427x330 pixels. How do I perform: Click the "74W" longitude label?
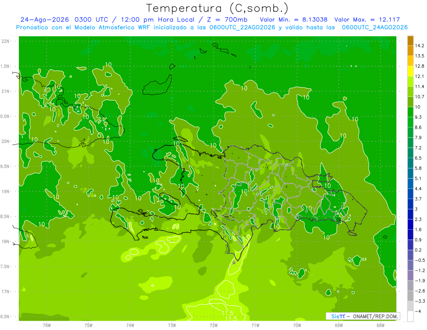[130, 325]
